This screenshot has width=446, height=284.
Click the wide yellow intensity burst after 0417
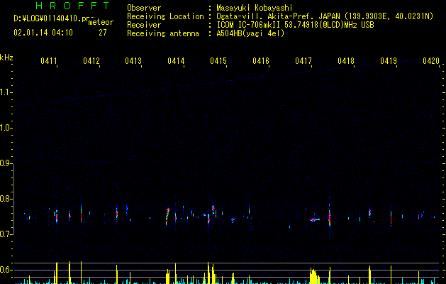click(x=314, y=276)
